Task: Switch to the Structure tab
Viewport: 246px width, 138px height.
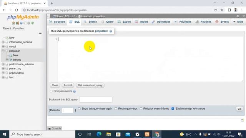Action: (x=57, y=22)
